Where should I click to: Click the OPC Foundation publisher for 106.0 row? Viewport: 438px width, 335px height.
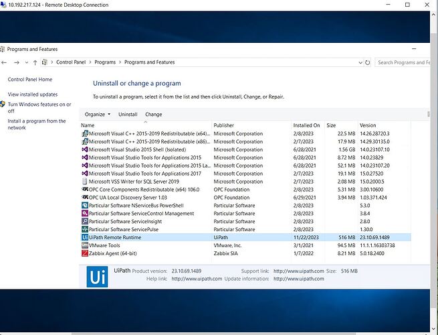(231, 190)
